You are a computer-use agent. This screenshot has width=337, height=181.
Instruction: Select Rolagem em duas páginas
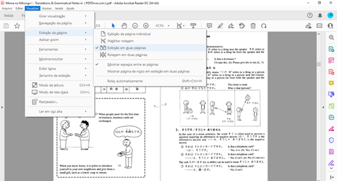click(x=149, y=55)
